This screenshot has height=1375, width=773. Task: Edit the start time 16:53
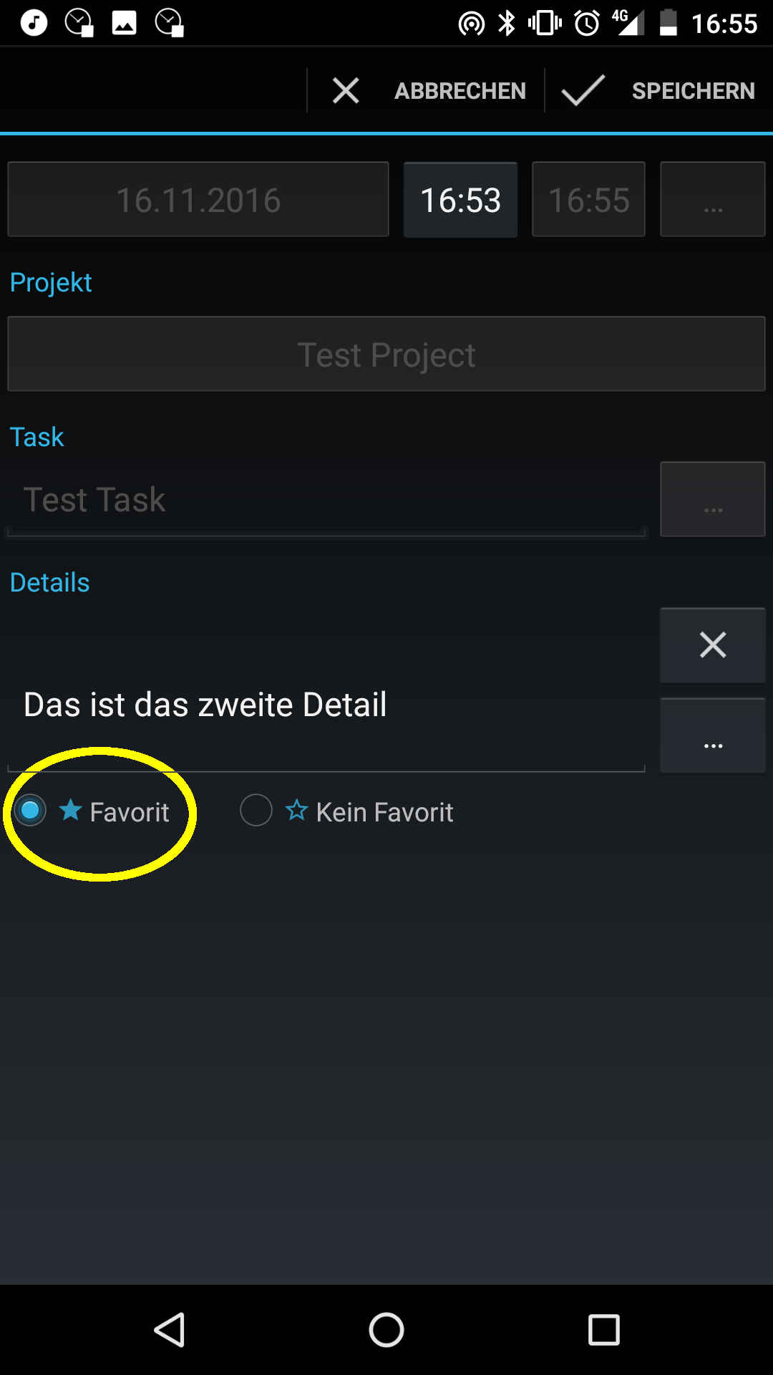point(460,199)
